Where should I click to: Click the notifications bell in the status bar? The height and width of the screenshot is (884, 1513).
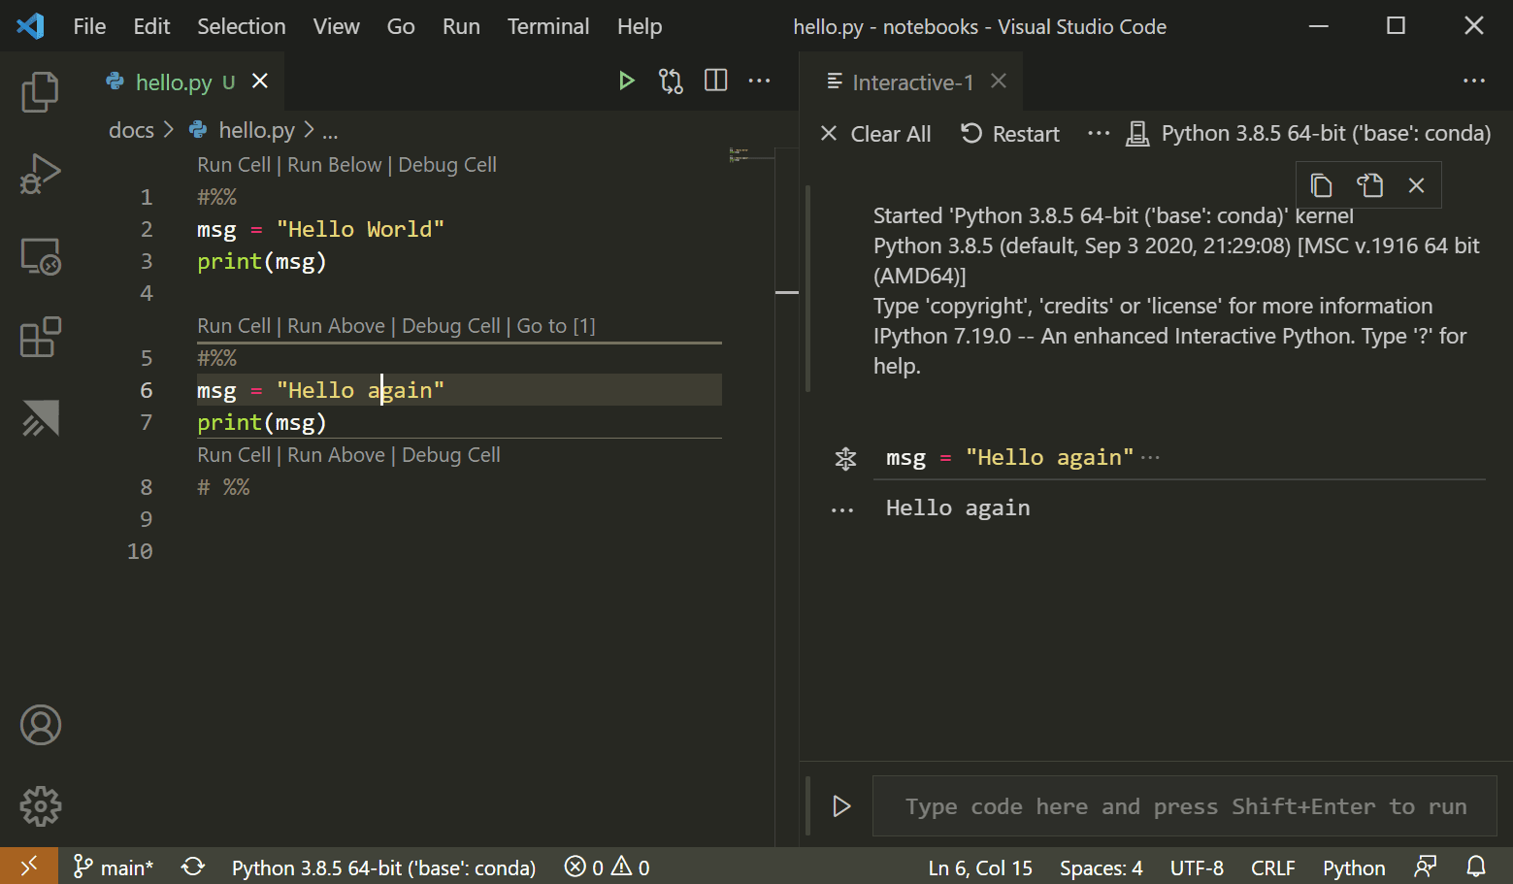click(1476, 866)
